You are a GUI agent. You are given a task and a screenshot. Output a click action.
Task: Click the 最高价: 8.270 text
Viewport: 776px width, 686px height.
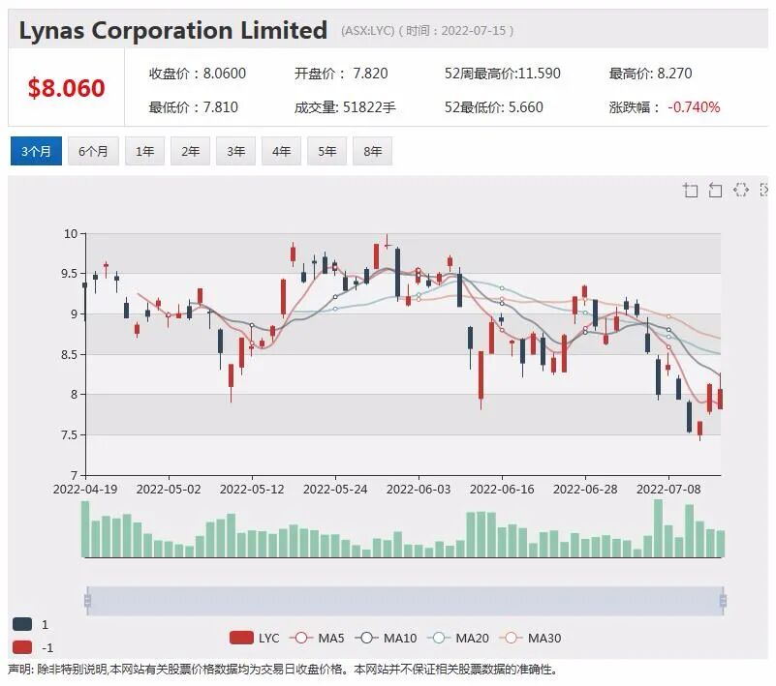650,74
